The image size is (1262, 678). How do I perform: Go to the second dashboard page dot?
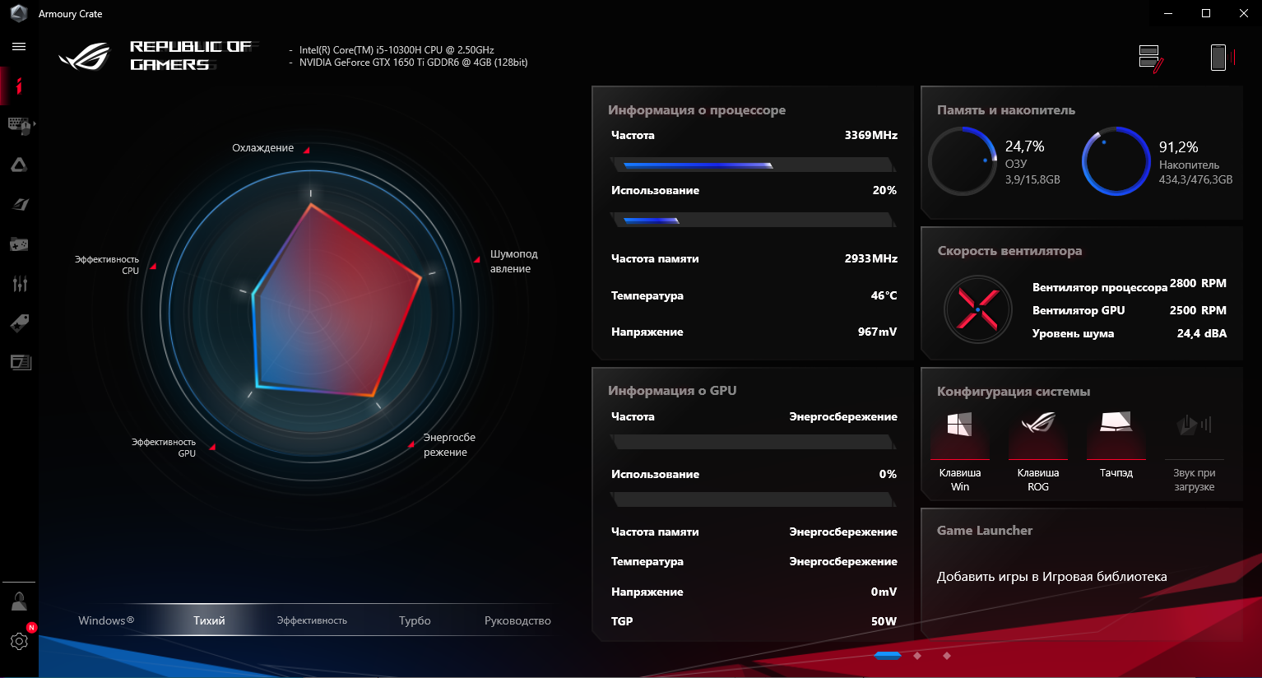[917, 656]
